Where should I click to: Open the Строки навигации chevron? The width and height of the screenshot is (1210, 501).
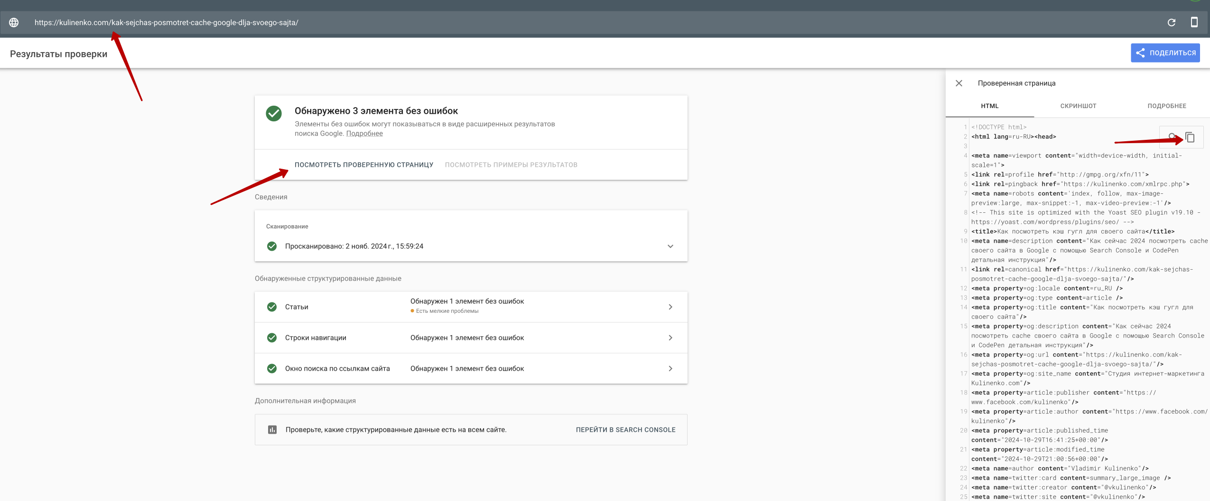(x=670, y=337)
